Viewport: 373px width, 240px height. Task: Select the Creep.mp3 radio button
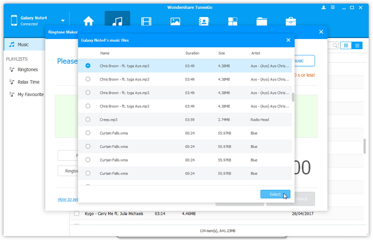[88, 119]
